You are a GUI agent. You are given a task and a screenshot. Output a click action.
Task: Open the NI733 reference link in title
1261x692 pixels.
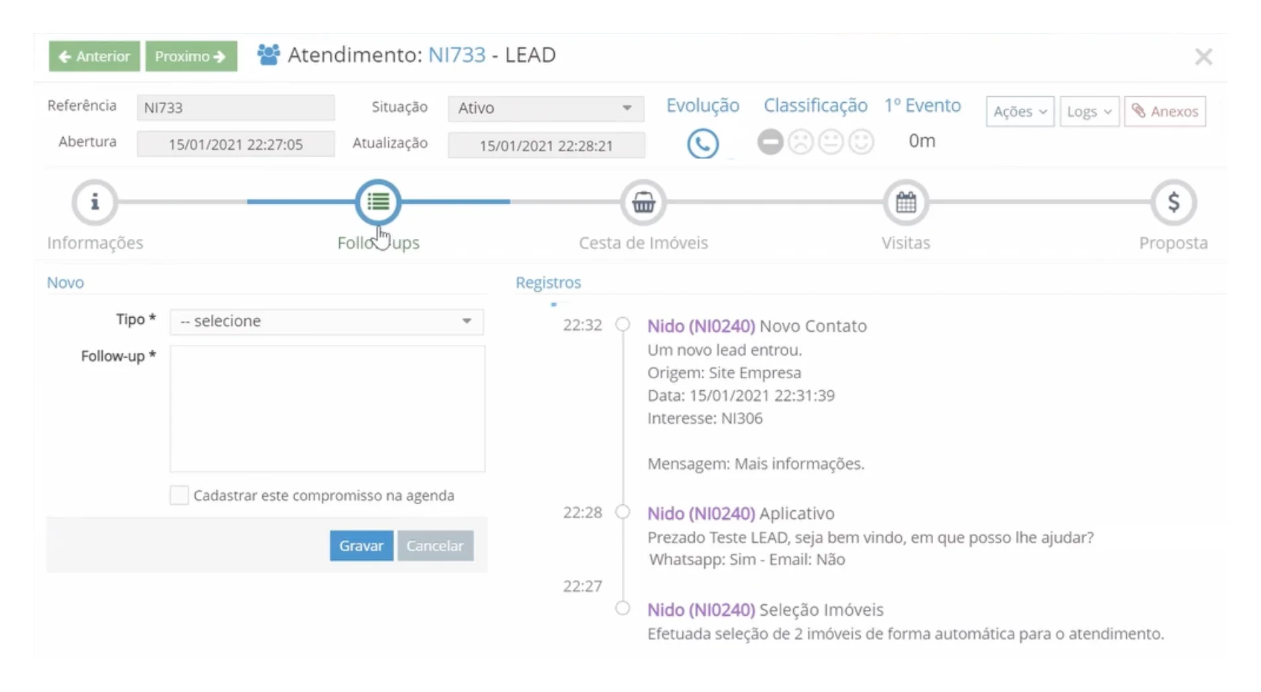click(457, 55)
